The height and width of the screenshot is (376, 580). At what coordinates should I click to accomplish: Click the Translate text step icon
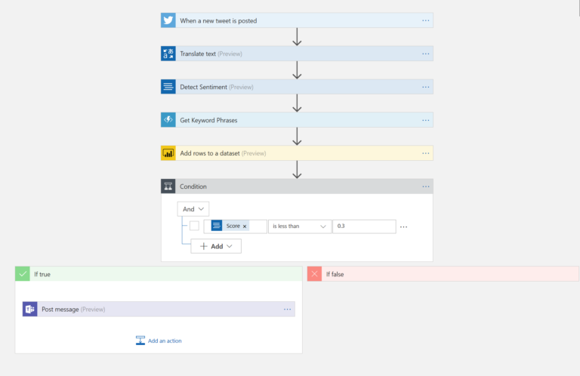(x=168, y=54)
